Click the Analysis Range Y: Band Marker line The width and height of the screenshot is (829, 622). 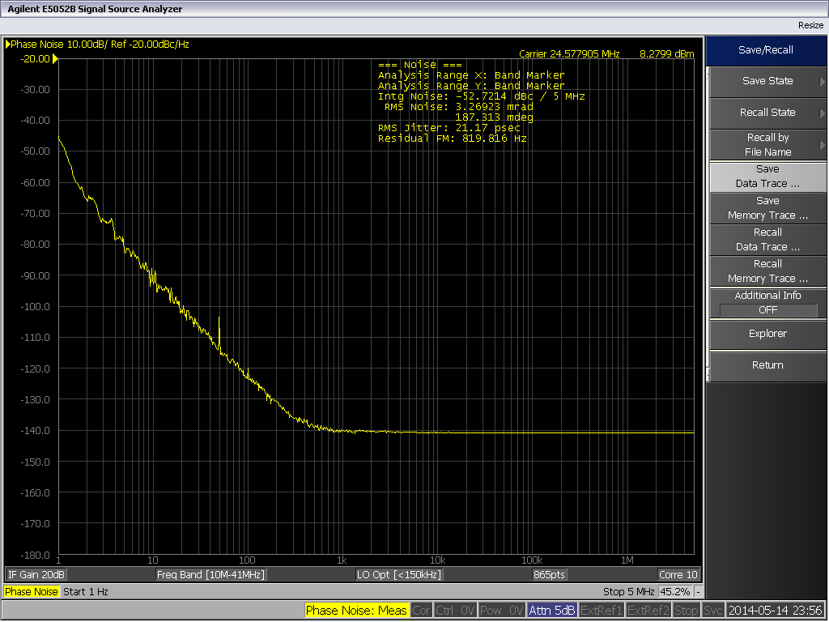pos(471,86)
